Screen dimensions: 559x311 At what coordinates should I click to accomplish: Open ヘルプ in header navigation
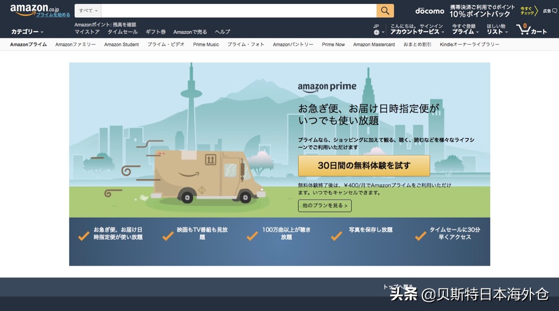tap(222, 31)
